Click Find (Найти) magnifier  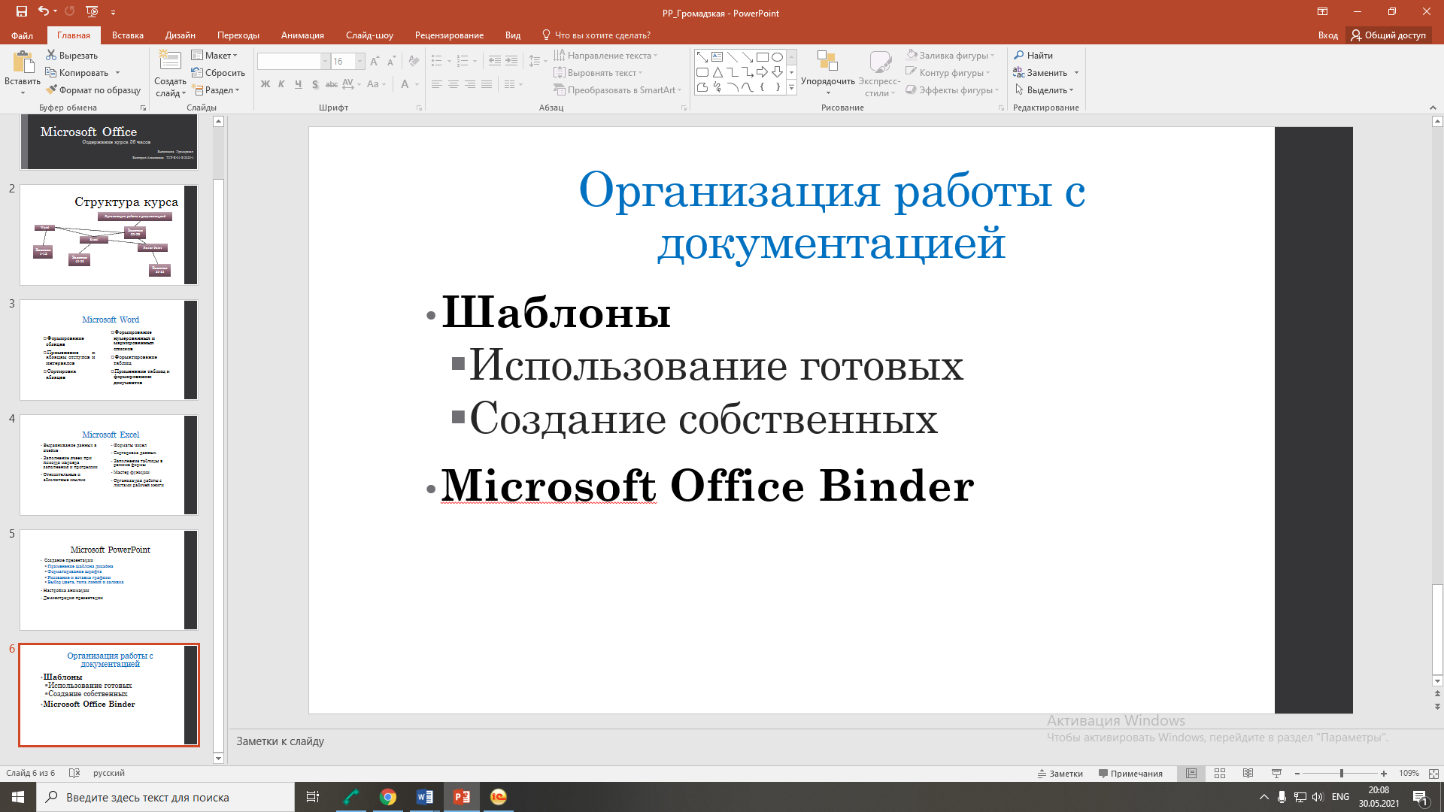[1033, 56]
